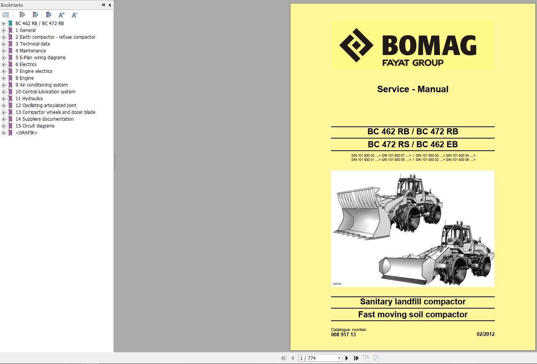Click the 'Fast moving soil compactor' text
Screen dimensions: 537x364
pyautogui.click(x=413, y=314)
